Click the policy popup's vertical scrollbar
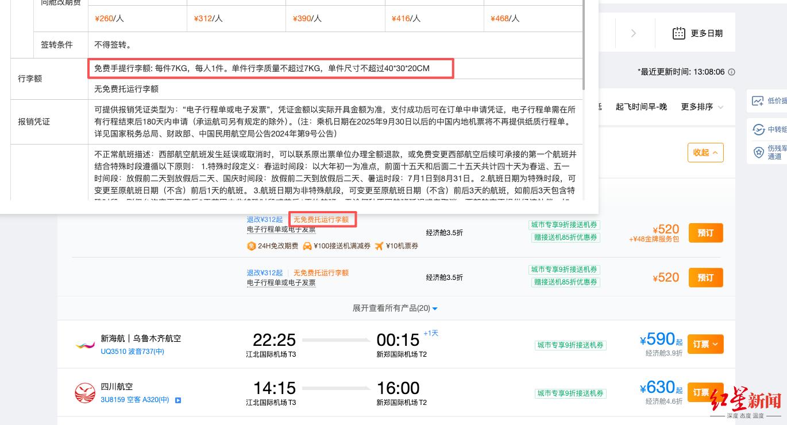787x425 pixels. click(x=584, y=46)
